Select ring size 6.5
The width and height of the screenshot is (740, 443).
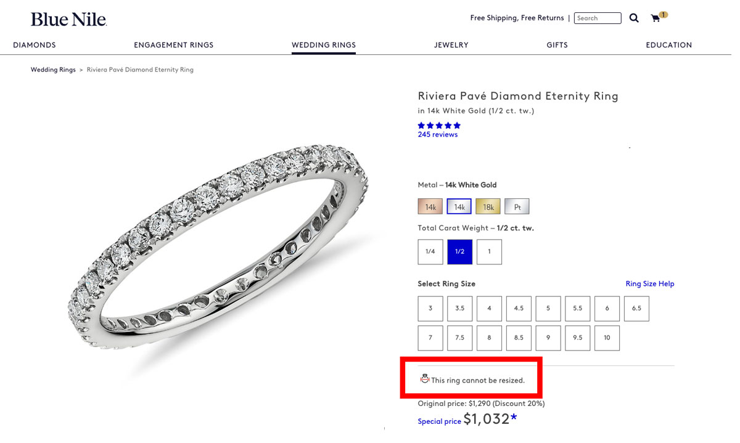[x=636, y=308]
